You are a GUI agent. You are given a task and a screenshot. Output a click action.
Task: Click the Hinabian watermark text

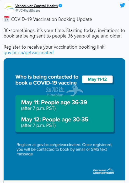coord(55,92)
